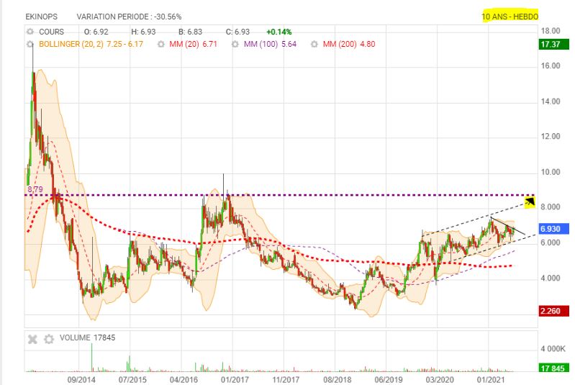Click the 06/2019 date axis label
Screen dimensions: 575x385
[x=389, y=380]
